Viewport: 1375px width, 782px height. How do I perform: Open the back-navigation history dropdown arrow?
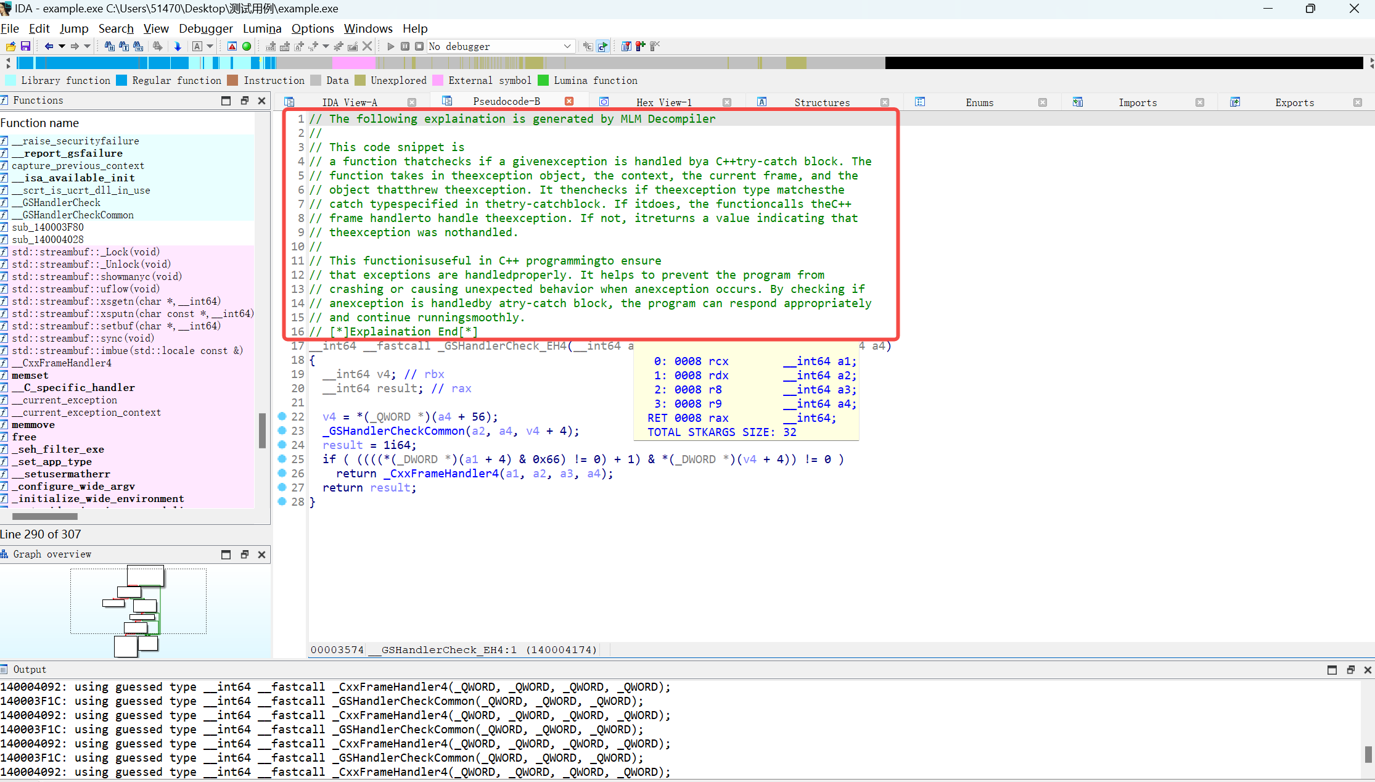(62, 46)
